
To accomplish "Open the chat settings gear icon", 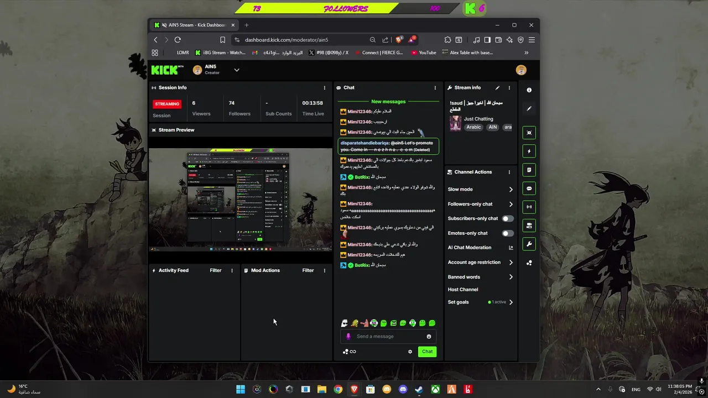I will click(x=410, y=352).
